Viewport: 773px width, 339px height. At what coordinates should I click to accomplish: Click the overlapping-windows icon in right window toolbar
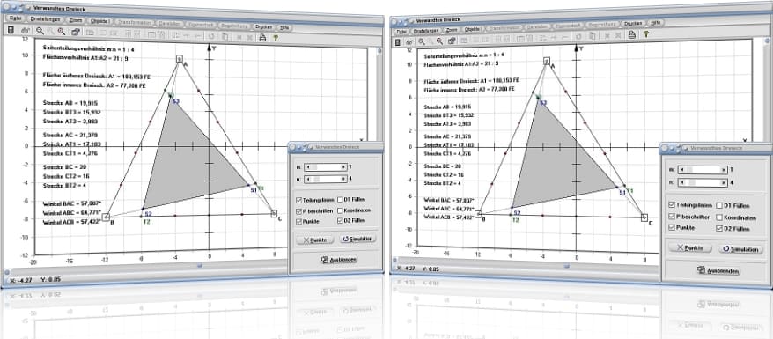pos(452,41)
